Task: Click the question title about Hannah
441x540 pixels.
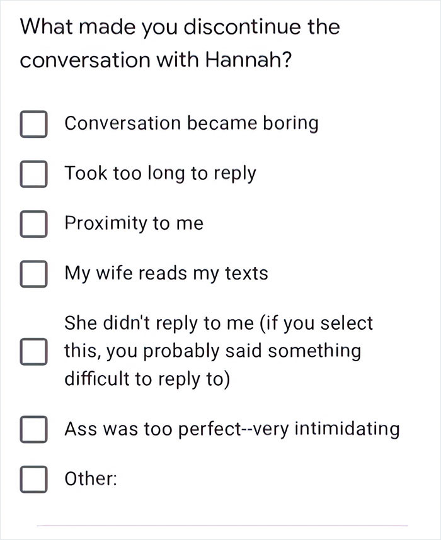Action: coord(180,43)
